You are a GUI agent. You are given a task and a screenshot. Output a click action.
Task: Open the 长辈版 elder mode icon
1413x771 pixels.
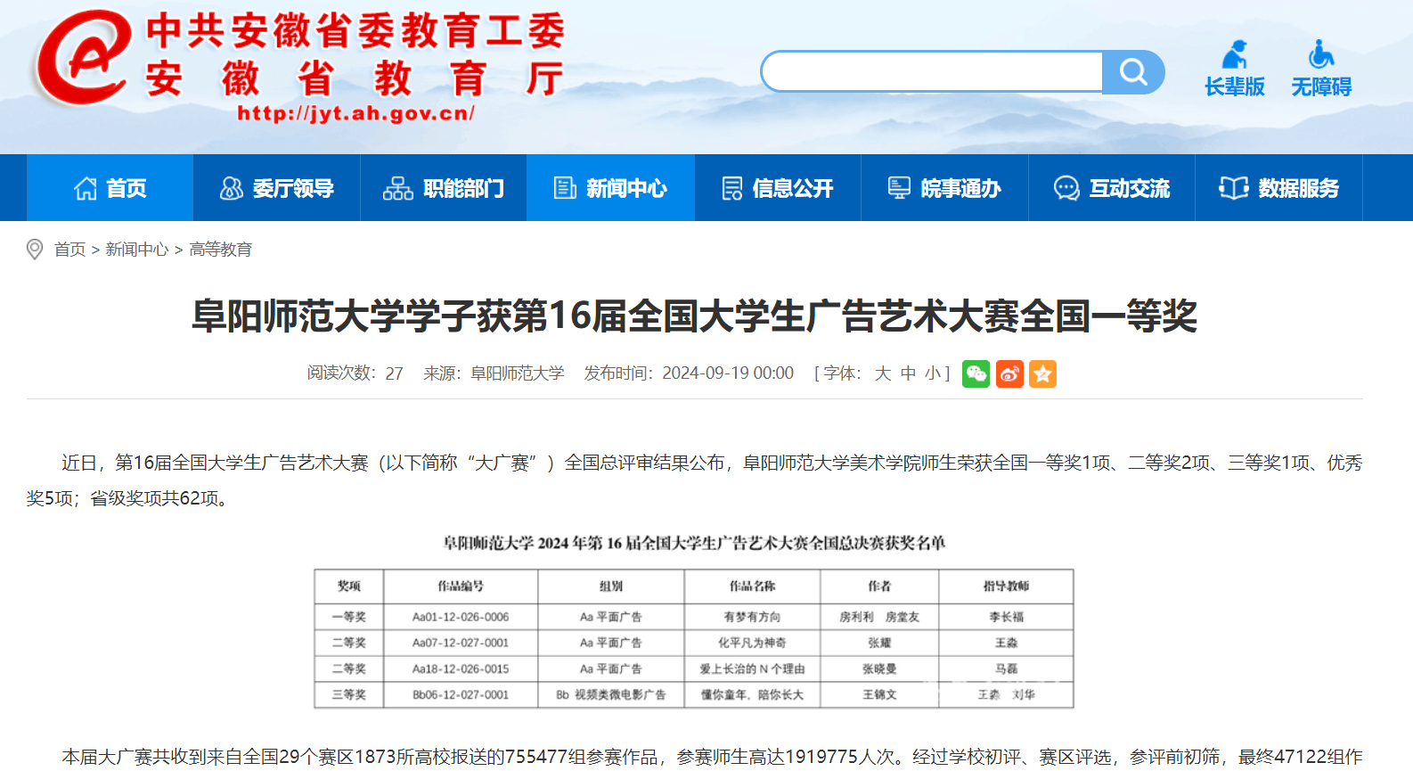[1234, 68]
